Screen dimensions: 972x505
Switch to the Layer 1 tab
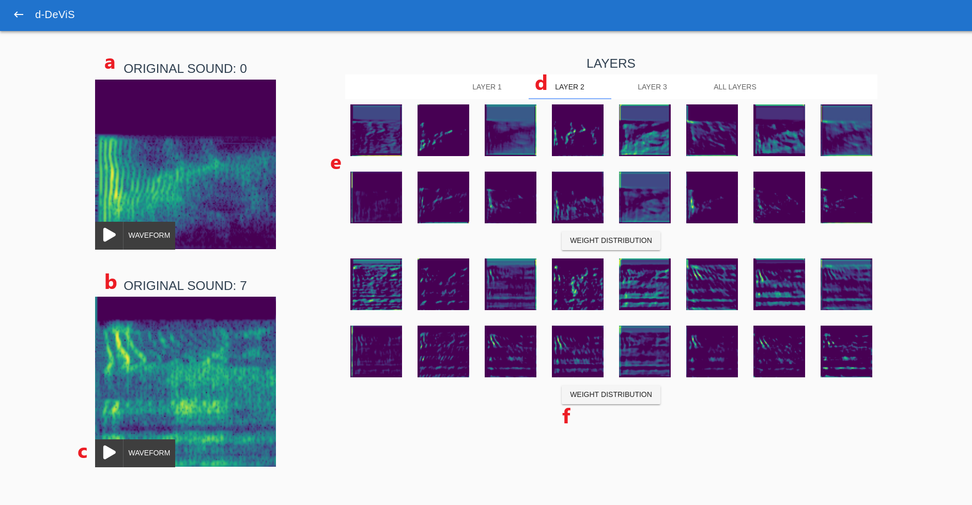tap(487, 87)
